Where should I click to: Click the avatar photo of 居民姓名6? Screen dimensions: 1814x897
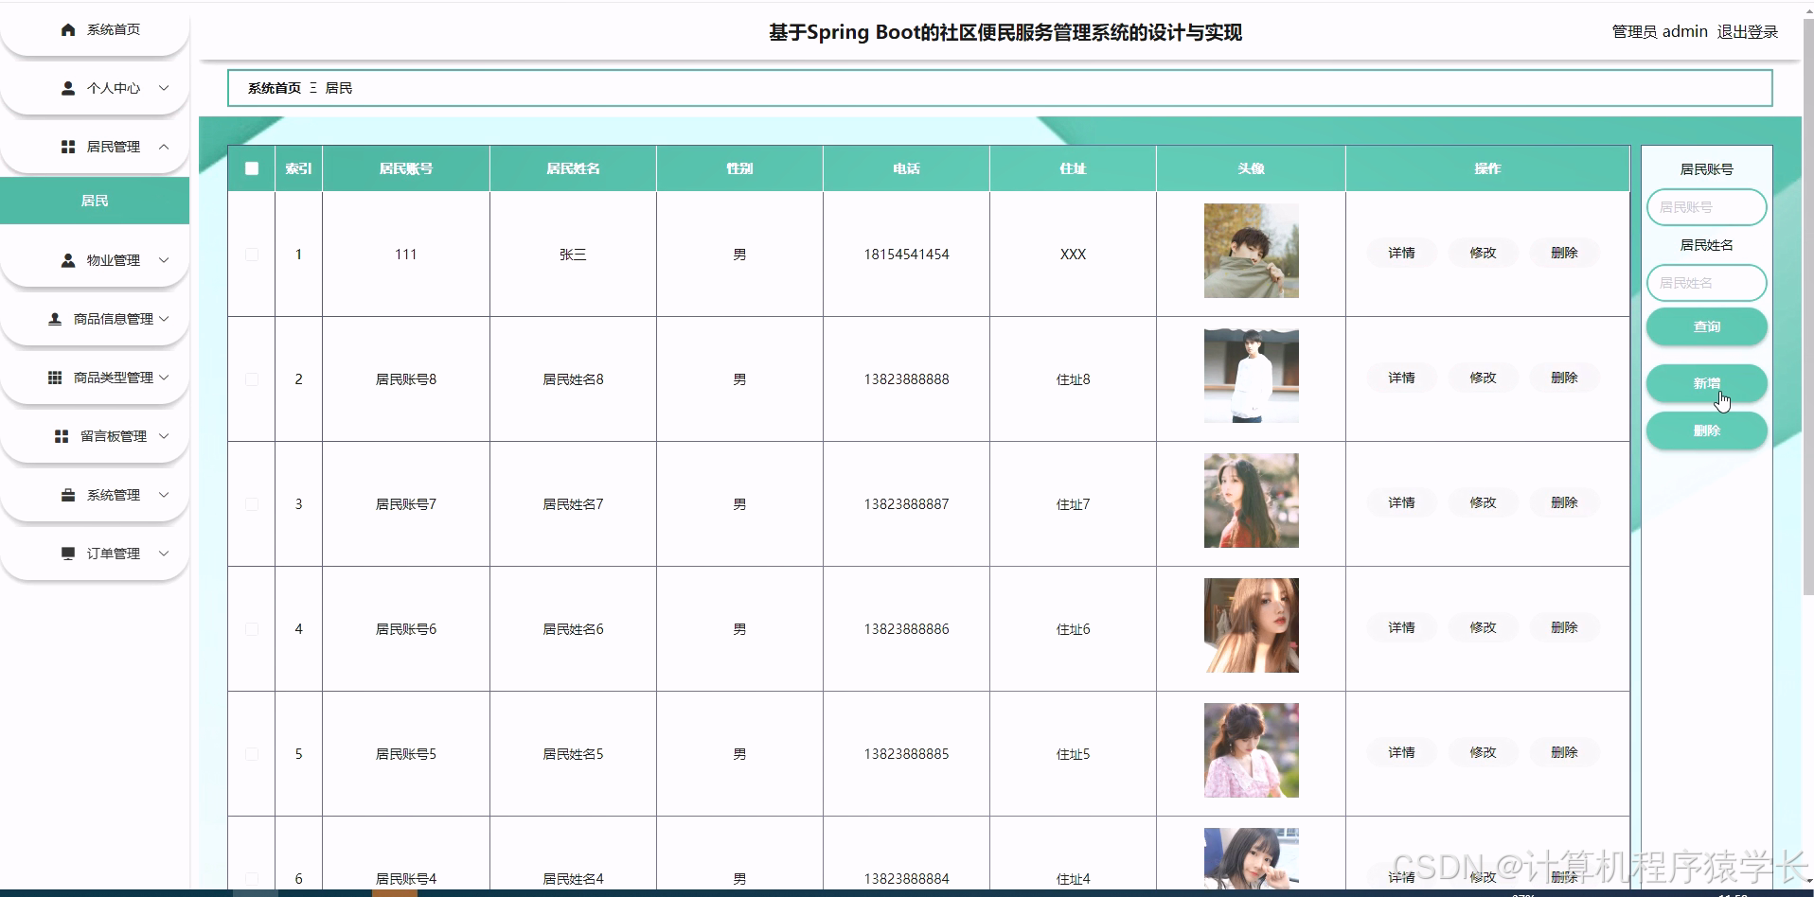(x=1251, y=625)
